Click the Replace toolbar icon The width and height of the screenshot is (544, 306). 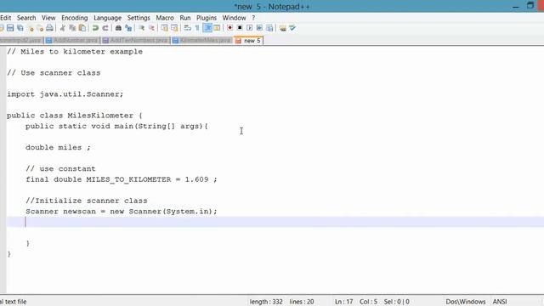coord(128,28)
